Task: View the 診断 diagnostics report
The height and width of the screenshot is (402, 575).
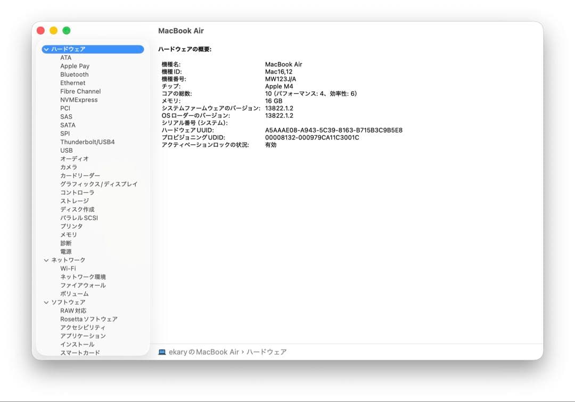Action: point(66,243)
